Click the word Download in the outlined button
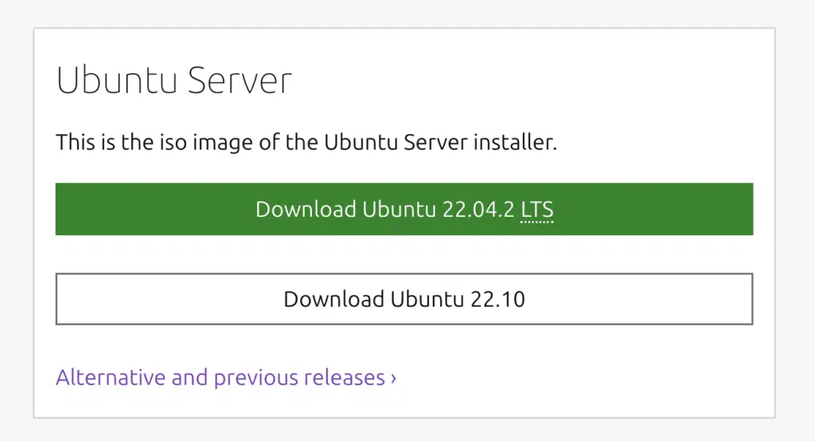The height and width of the screenshot is (441, 815). 333,300
